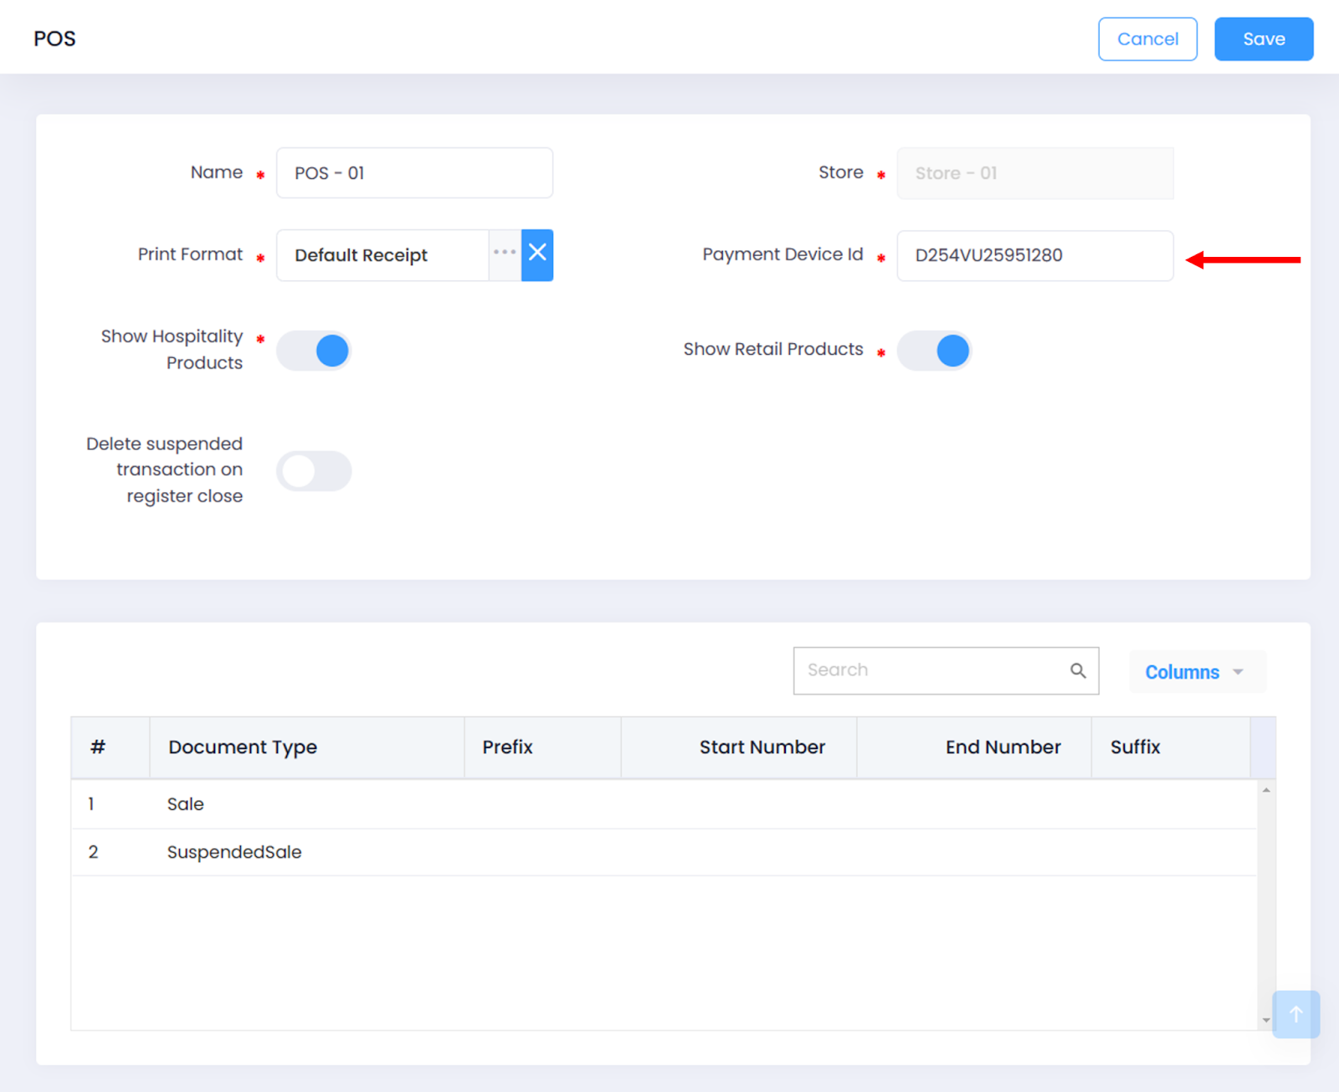Disable the Show Retail Products switch

pos(934,351)
